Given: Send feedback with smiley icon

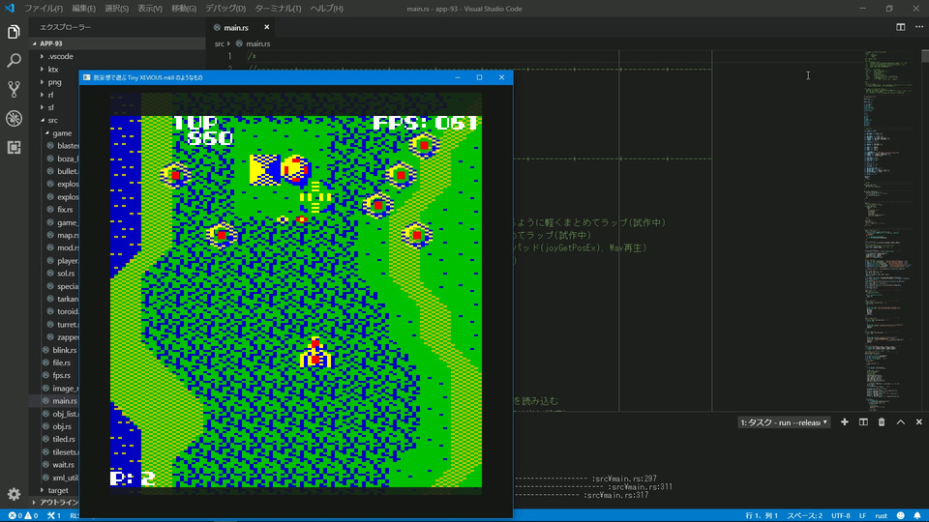Looking at the screenshot, I should [x=901, y=515].
